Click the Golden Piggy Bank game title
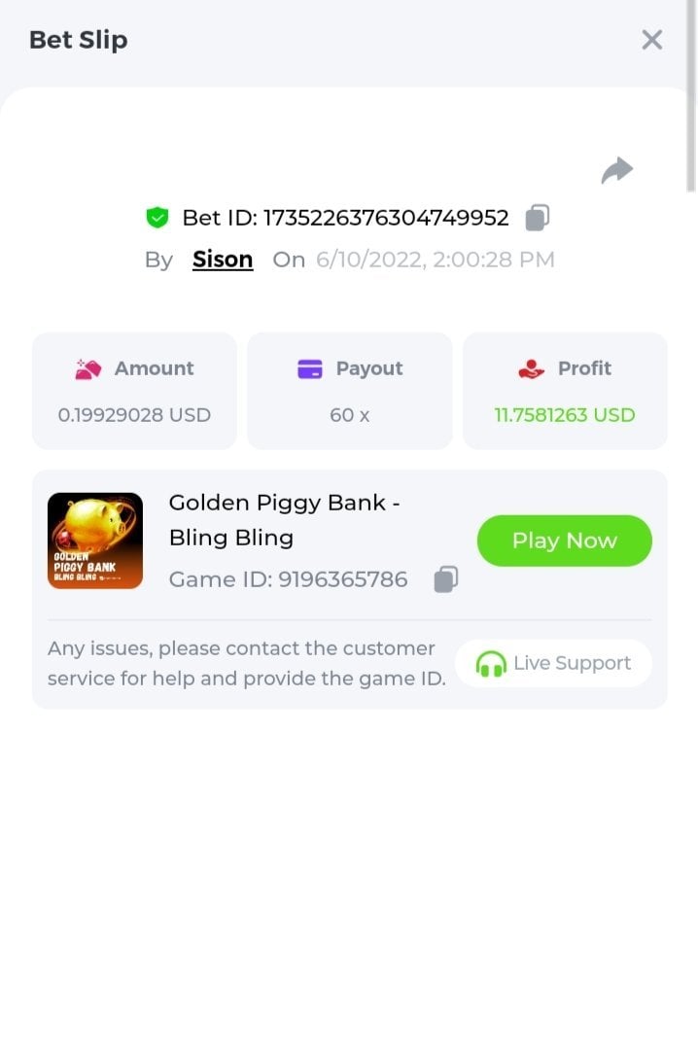This screenshot has height=1047, width=698. pos(284,520)
